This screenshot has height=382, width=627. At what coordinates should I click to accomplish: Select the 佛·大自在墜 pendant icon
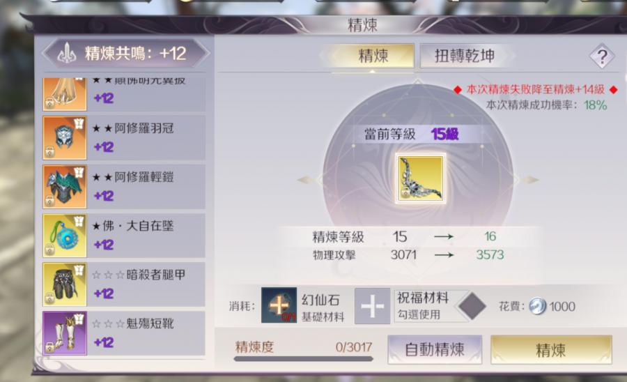(65, 235)
